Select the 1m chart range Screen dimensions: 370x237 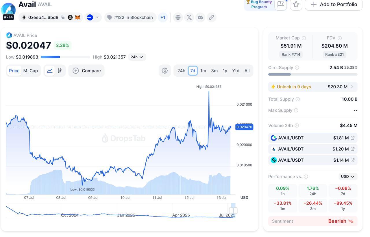[x=203, y=71]
